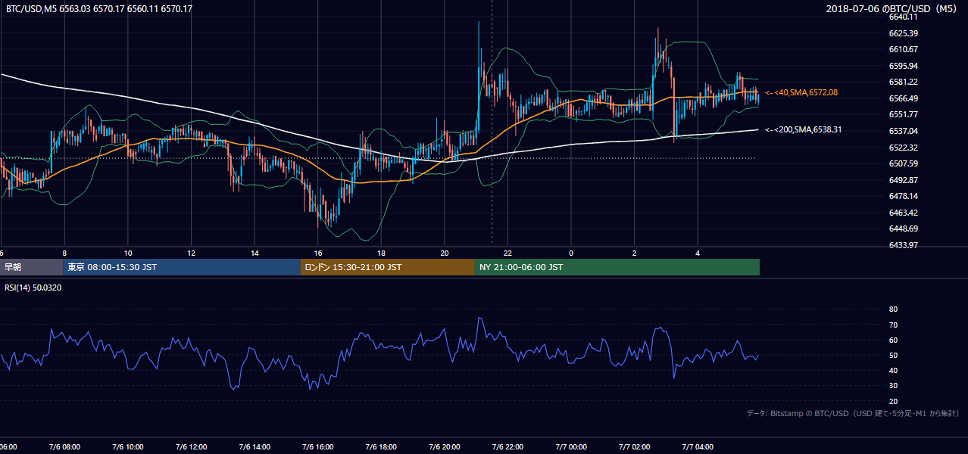
Task: Click RSI scale value 40
Action: click(893, 370)
